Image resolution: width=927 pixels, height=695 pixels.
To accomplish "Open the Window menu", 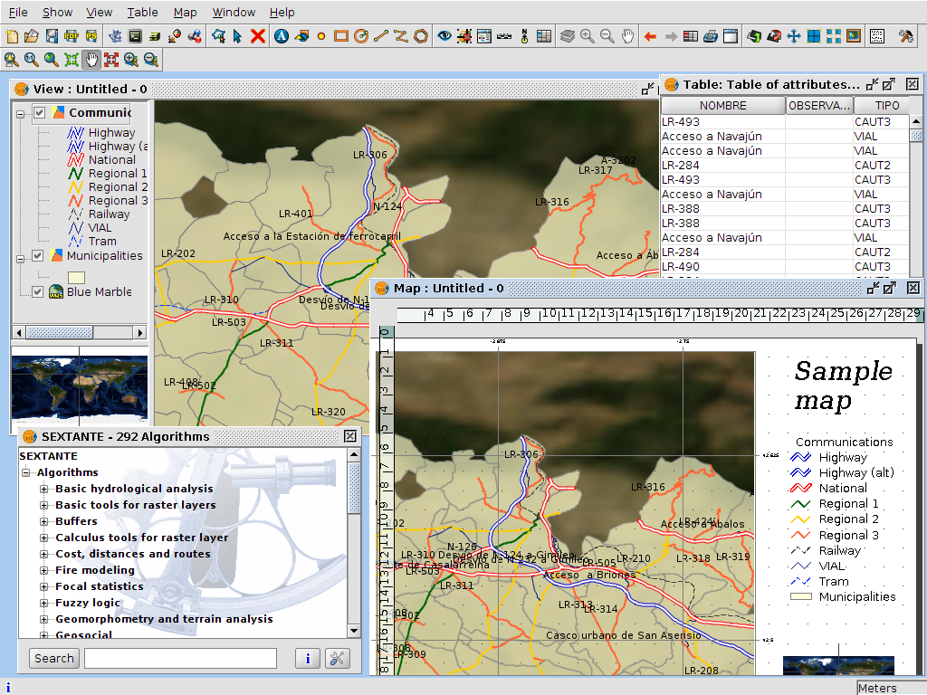I will [234, 12].
